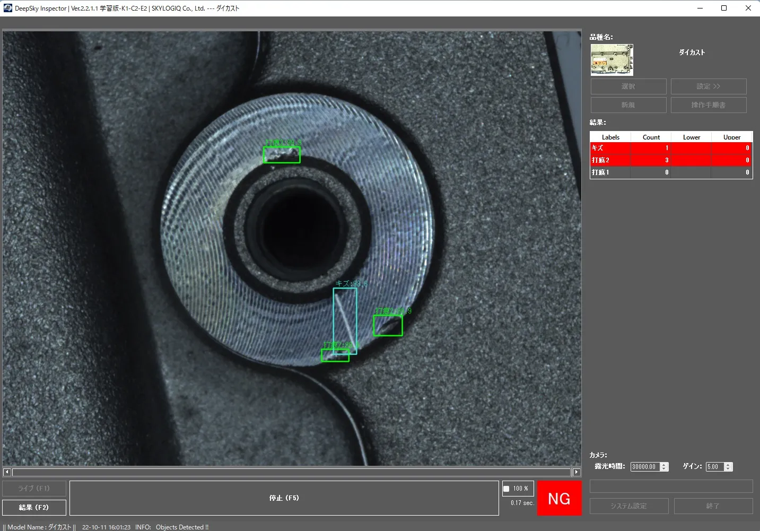The image size is (760, 531).
Task: Toggle the 100 % checkbox
Action: point(506,489)
